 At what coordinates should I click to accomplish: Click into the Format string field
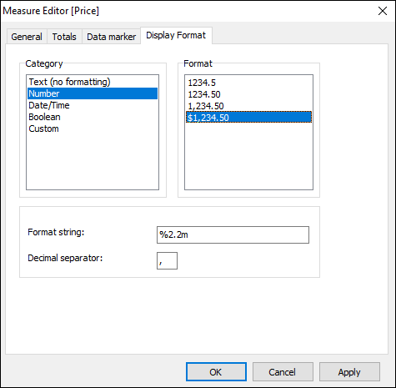click(233, 234)
